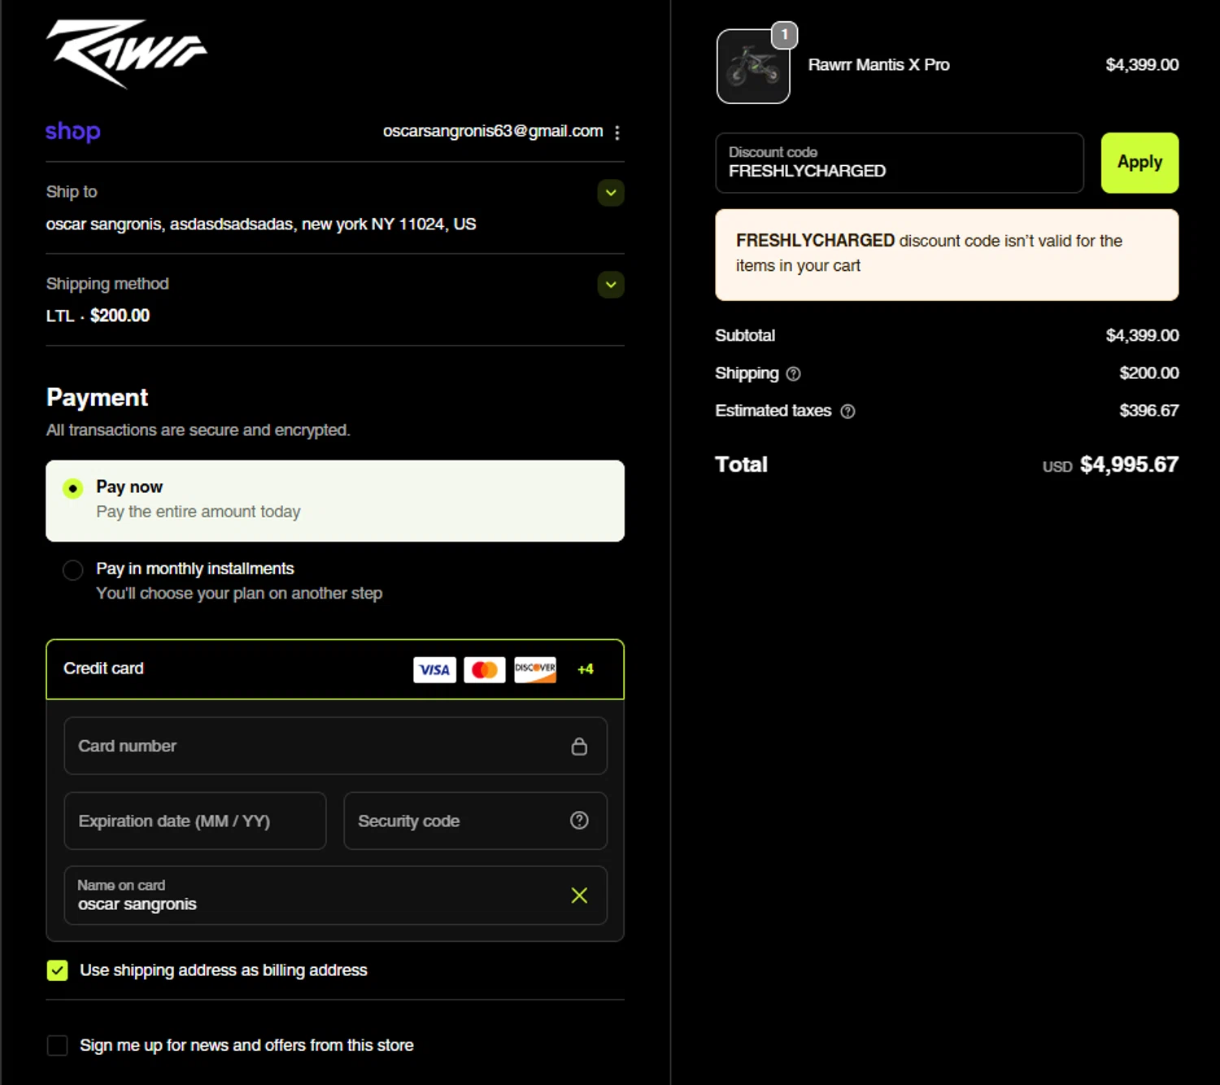Focus the Card number field
This screenshot has width=1220, height=1085.
point(335,746)
